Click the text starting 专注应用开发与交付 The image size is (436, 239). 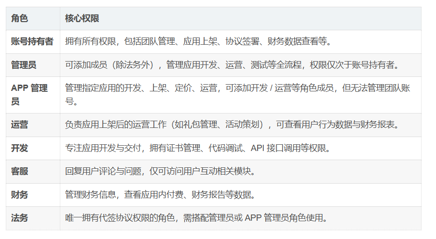(x=198, y=148)
